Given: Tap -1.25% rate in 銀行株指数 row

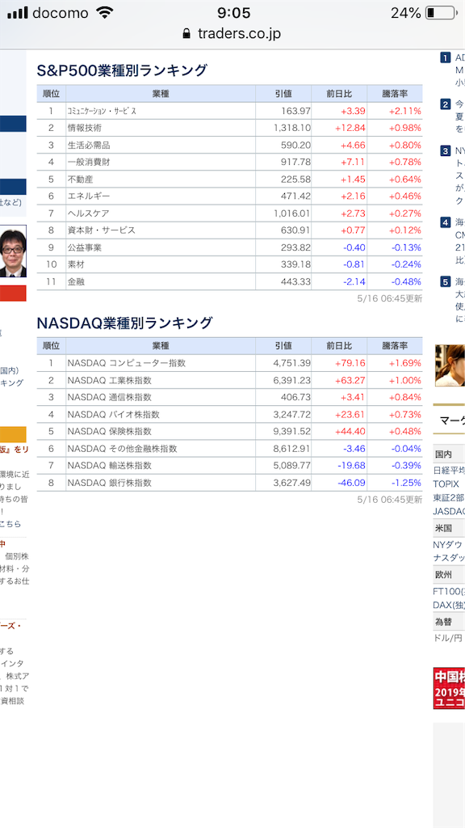Looking at the screenshot, I should pyautogui.click(x=406, y=483).
